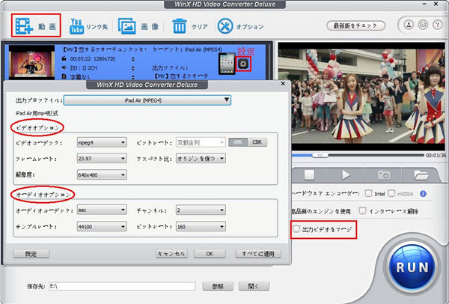The width and height of the screenshot is (449, 304).
Task: Stop playback with the stop button
Action: pos(309,174)
